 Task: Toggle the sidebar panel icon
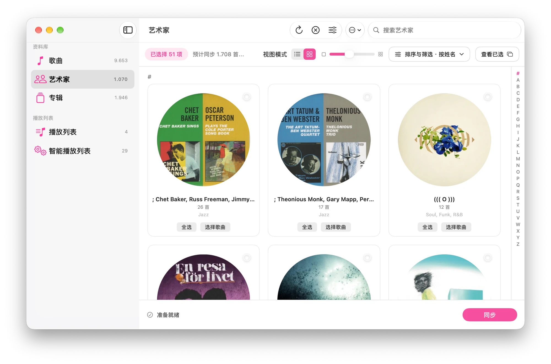click(x=128, y=30)
